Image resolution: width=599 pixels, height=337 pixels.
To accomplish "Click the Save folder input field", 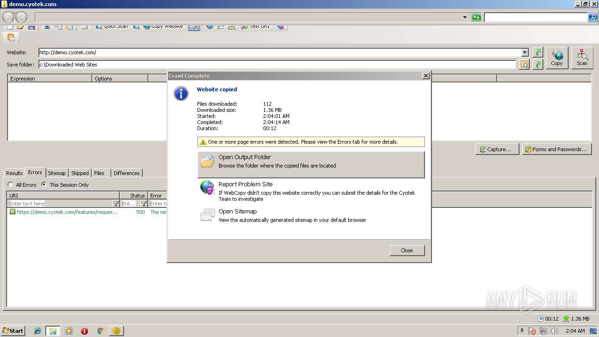I will click(277, 64).
